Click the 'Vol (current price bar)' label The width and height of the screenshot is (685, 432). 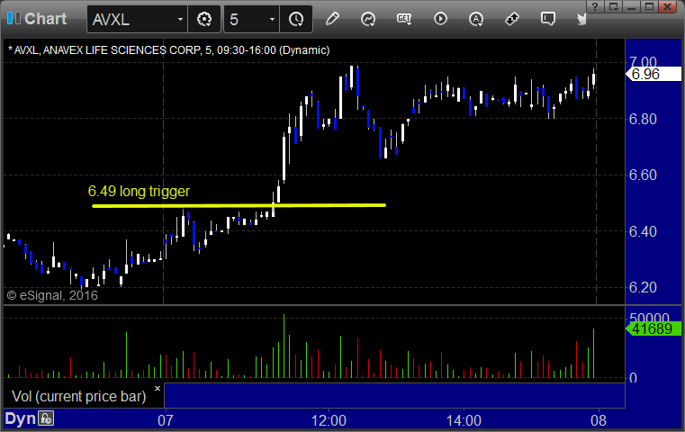click(79, 396)
